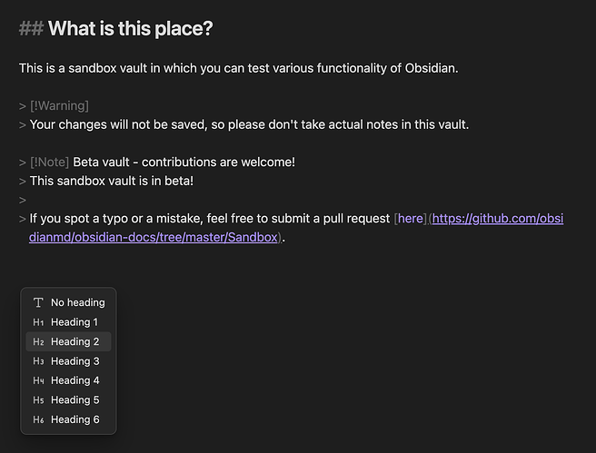Click the [!Note] callout marker text

tap(49, 162)
